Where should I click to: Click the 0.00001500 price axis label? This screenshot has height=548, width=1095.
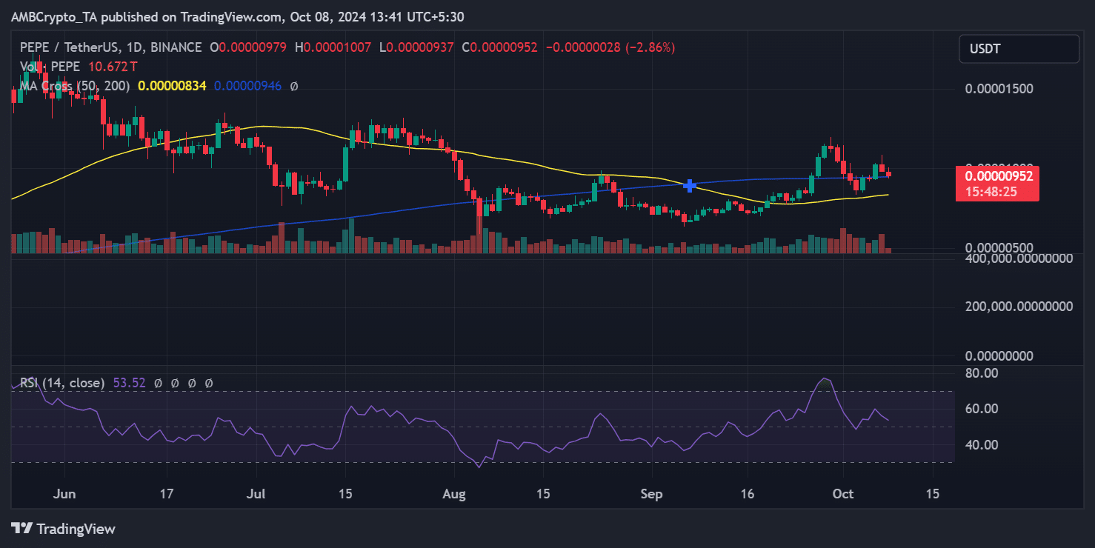999,89
